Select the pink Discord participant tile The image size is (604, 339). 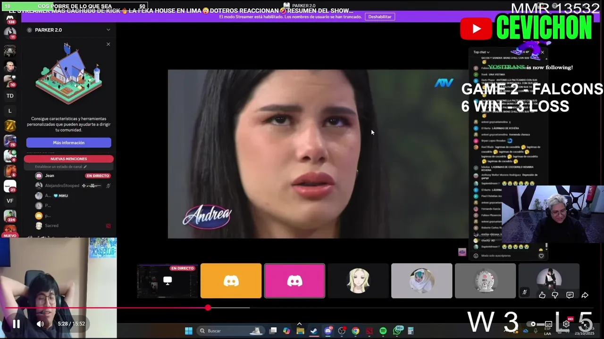point(294,281)
